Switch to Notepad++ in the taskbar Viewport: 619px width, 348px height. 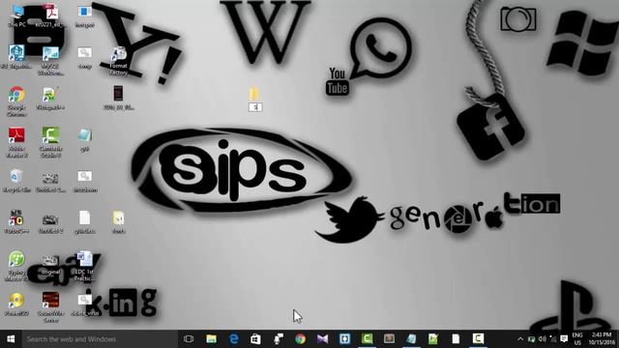click(433, 339)
